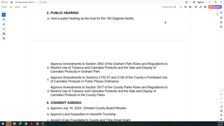
Task: Open File Explorer from taskbar
Action: [14, 124]
